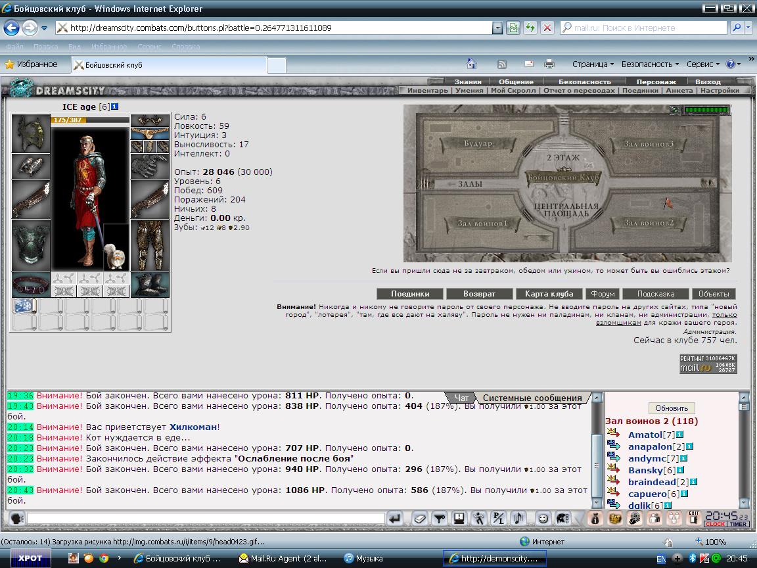Click the equipped earrings slot
The image size is (757, 568).
coord(150,120)
